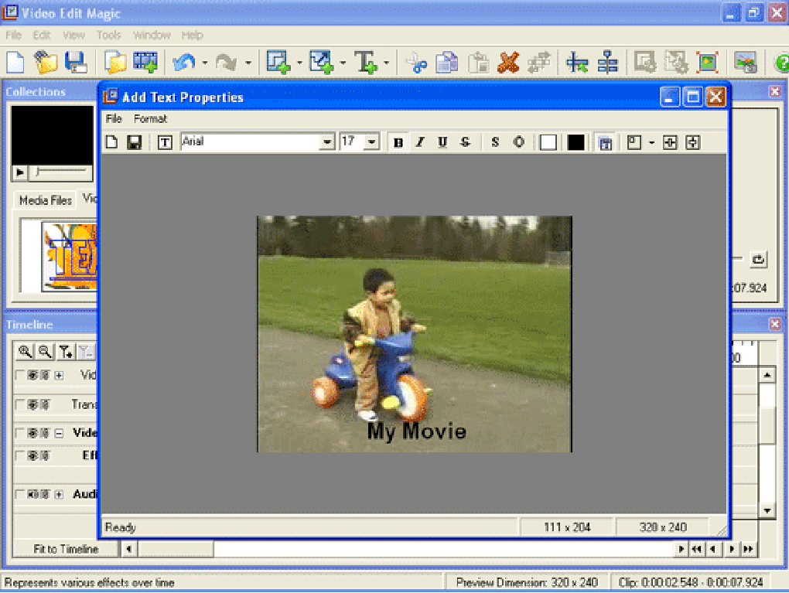Click New Project icon in main toolbar

point(15,63)
